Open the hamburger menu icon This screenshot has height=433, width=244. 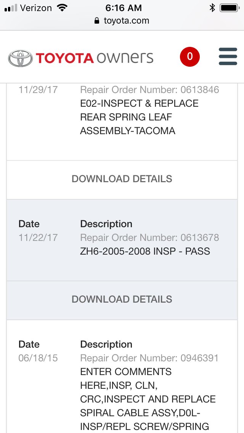click(228, 56)
